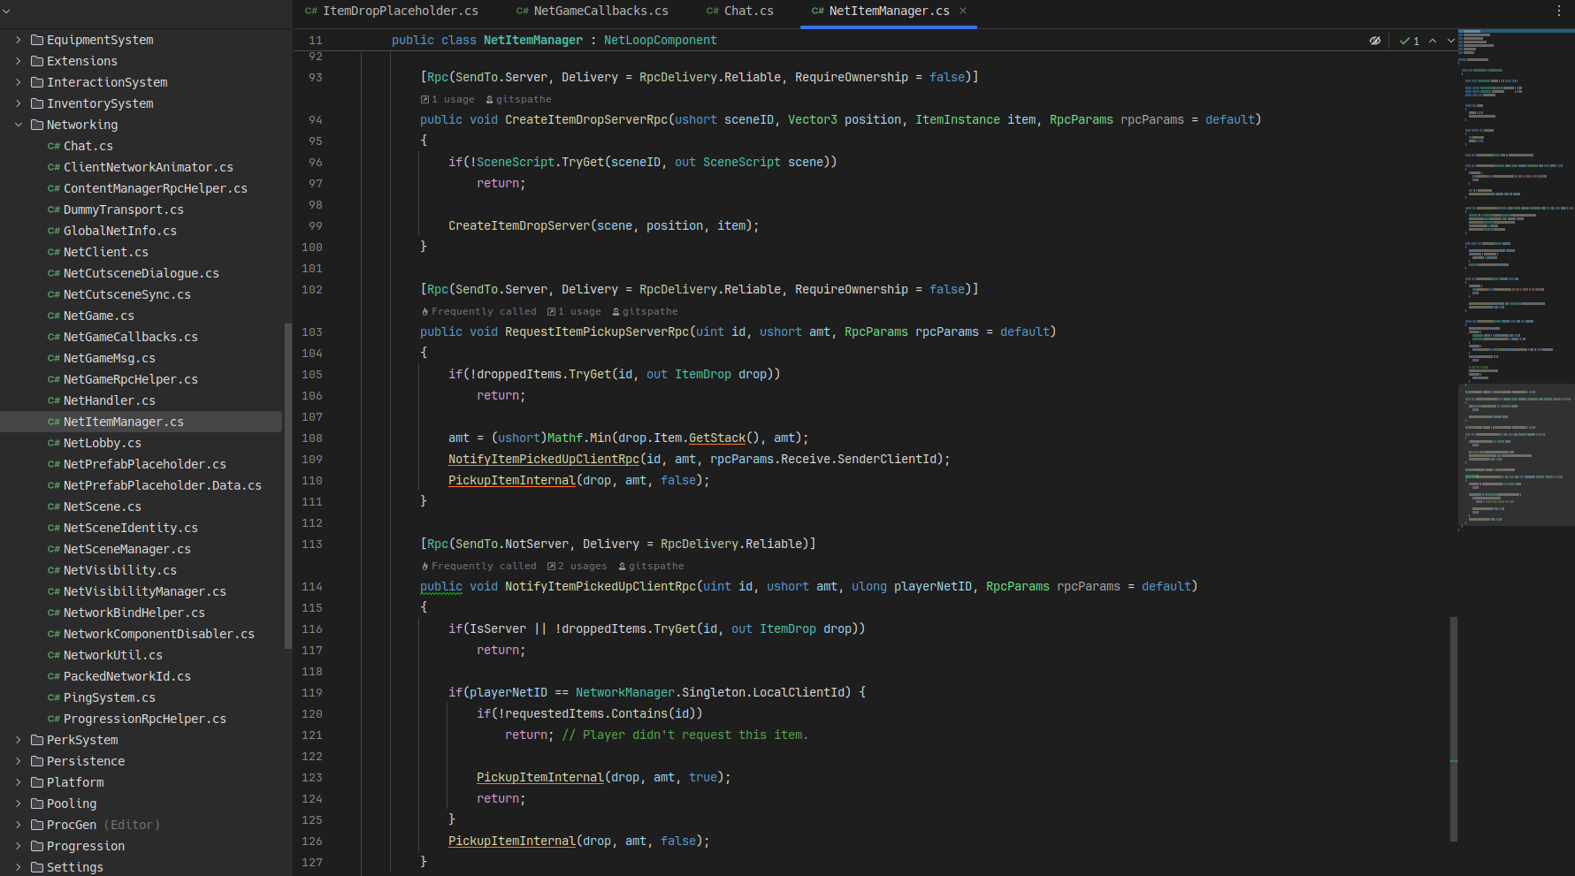The height and width of the screenshot is (876, 1575).
Task: Expand the ProcGen (Editor) folder
Action: coord(18,825)
